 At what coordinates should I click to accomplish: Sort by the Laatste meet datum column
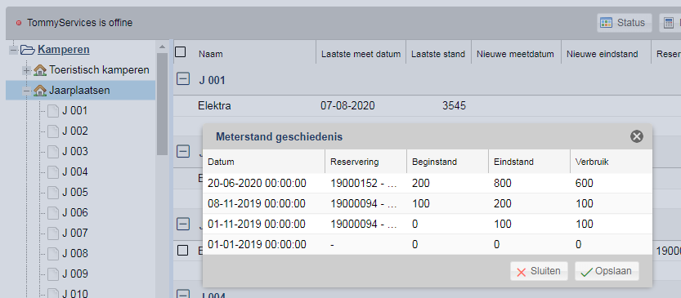pos(361,54)
